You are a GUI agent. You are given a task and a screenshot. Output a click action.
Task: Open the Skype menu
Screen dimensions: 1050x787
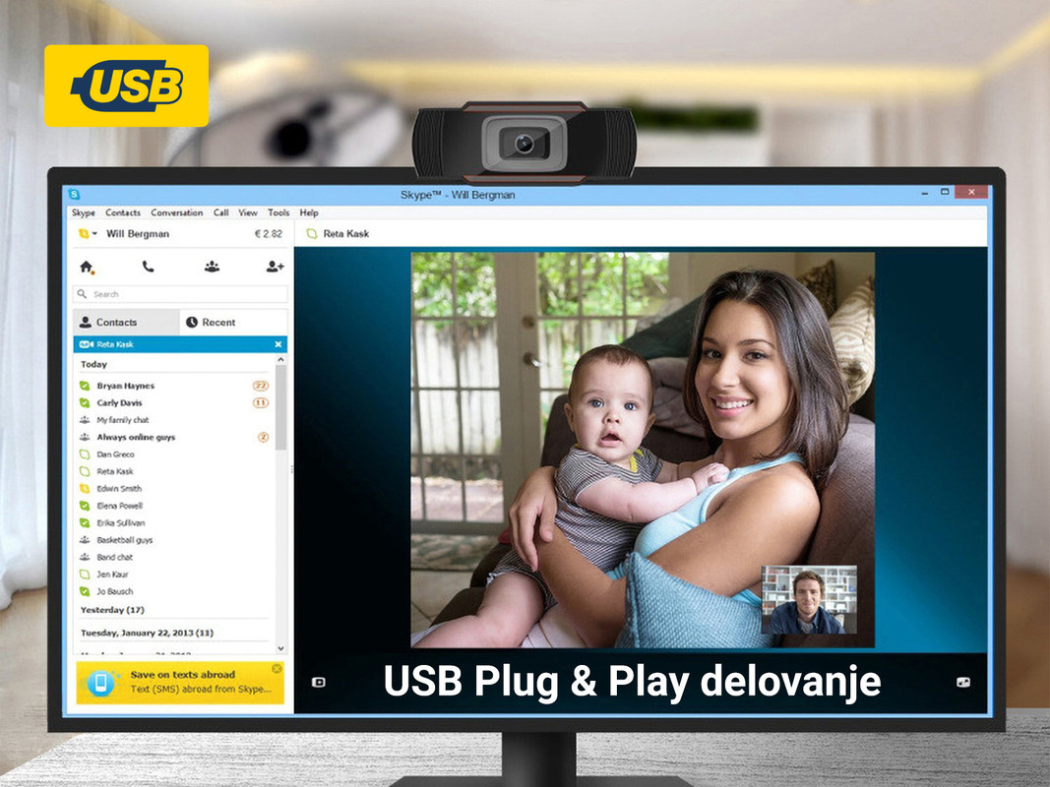tap(84, 212)
